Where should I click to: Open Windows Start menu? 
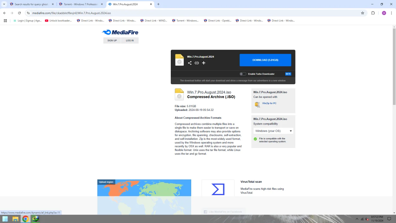(5, 219)
